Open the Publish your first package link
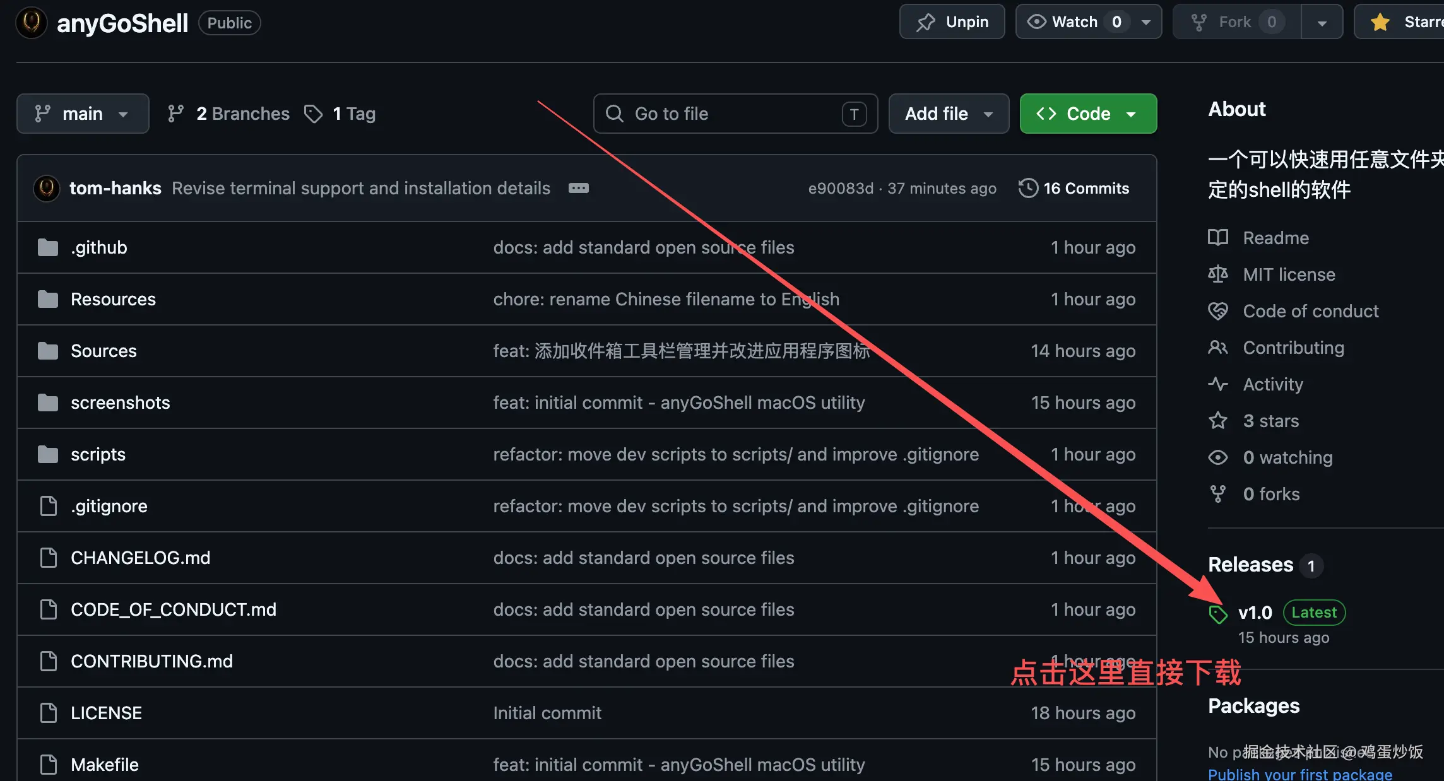This screenshot has height=781, width=1444. (x=1299, y=774)
